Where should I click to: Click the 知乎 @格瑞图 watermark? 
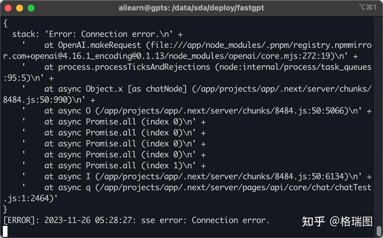pyautogui.click(x=337, y=222)
